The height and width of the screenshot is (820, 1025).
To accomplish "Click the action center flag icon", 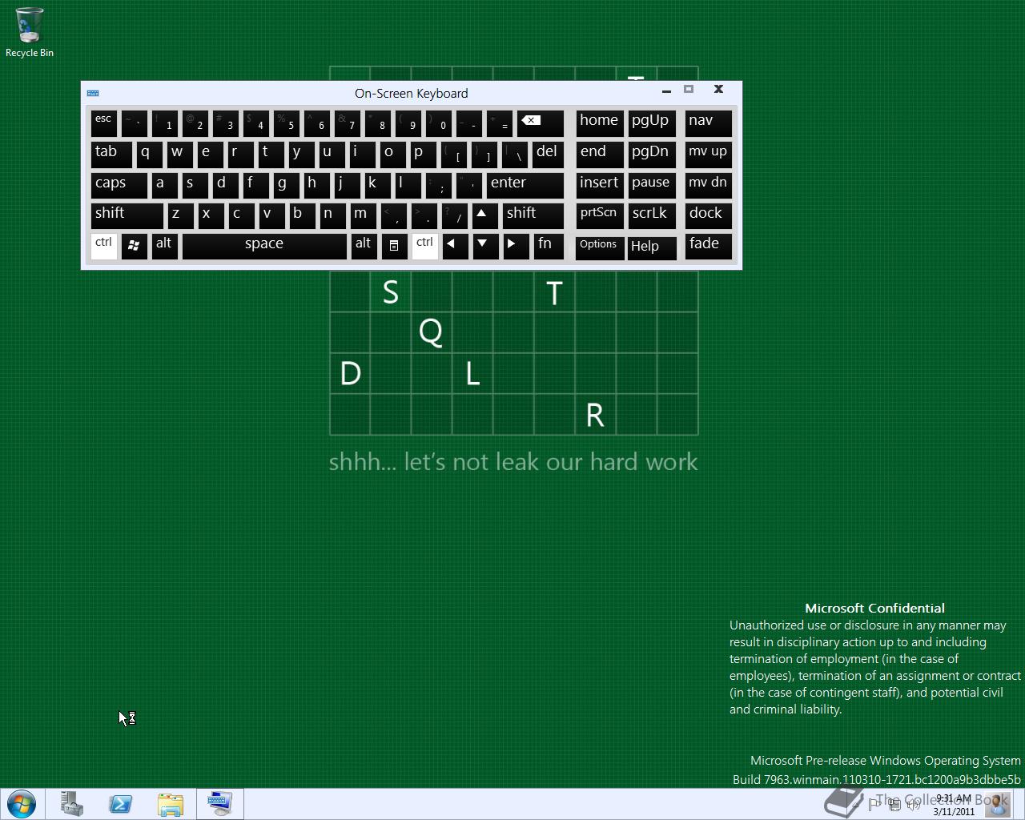I will 874,805.
